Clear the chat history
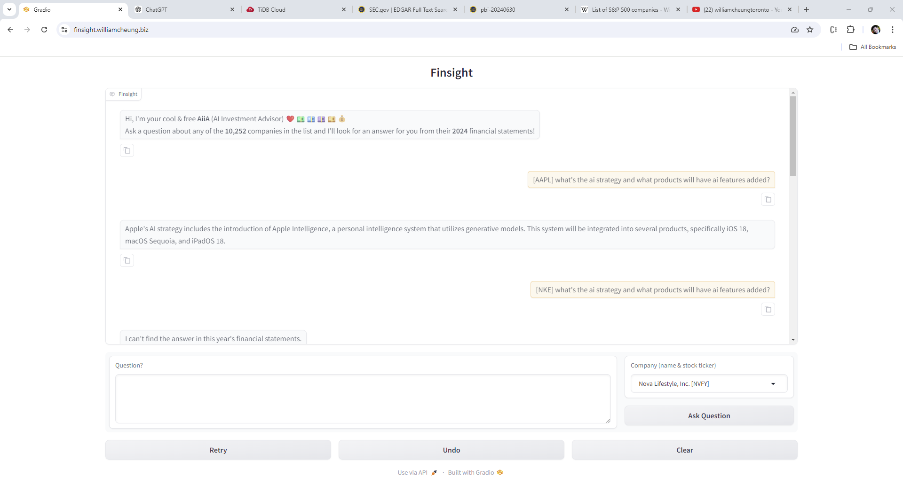The image size is (903, 485). pyautogui.click(x=685, y=450)
